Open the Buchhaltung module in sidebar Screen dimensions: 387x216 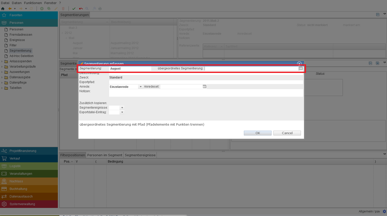(x=18, y=189)
